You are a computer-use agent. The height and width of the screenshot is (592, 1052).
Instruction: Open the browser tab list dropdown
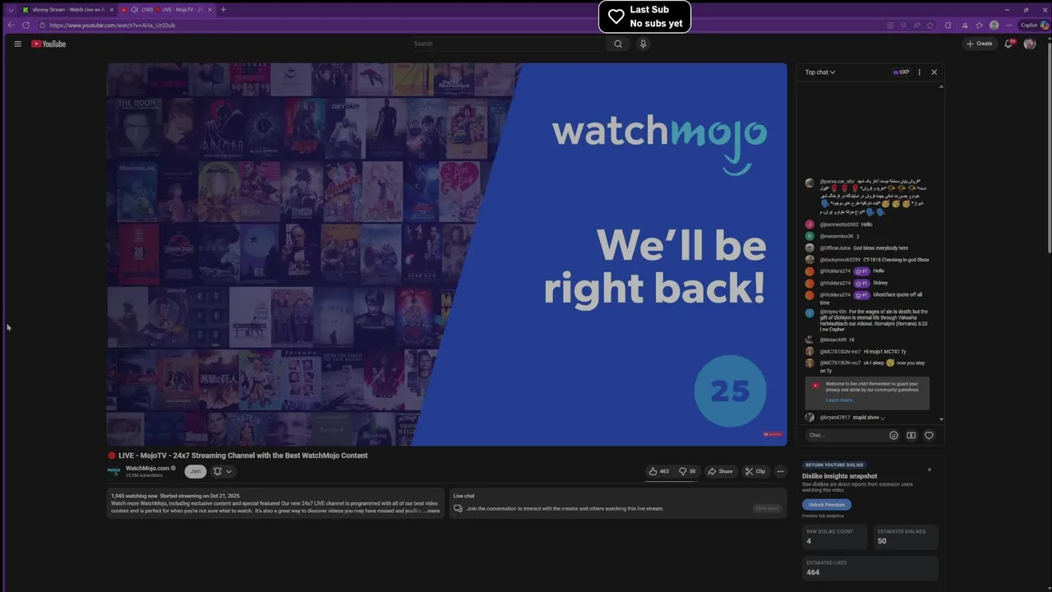(11, 10)
